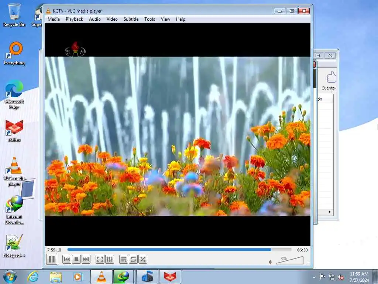Click thumbs-up icon in background window
The height and width of the screenshot is (284, 378).
(x=332, y=77)
